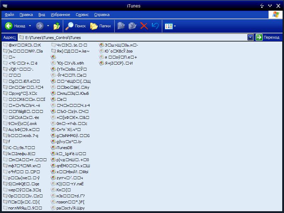Toggle the Папки folders pane
Viewport: 284px width, 213px height.
click(100, 26)
